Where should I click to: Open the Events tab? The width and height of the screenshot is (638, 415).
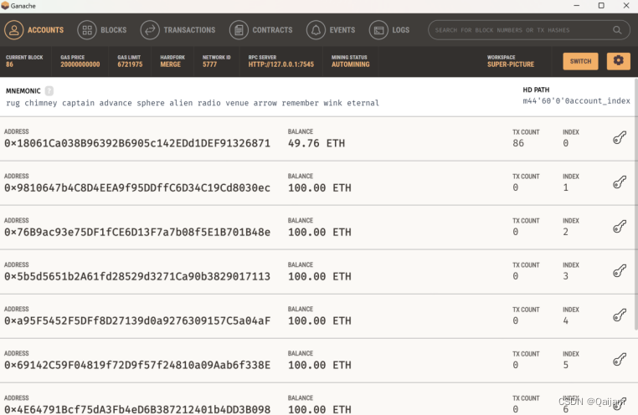tap(331, 30)
